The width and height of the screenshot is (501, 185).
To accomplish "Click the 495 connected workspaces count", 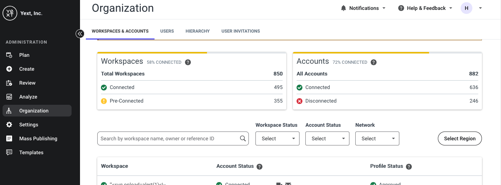I will [x=278, y=87].
